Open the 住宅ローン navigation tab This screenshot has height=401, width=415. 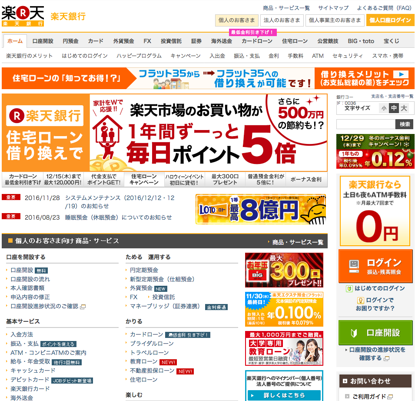coord(295,41)
